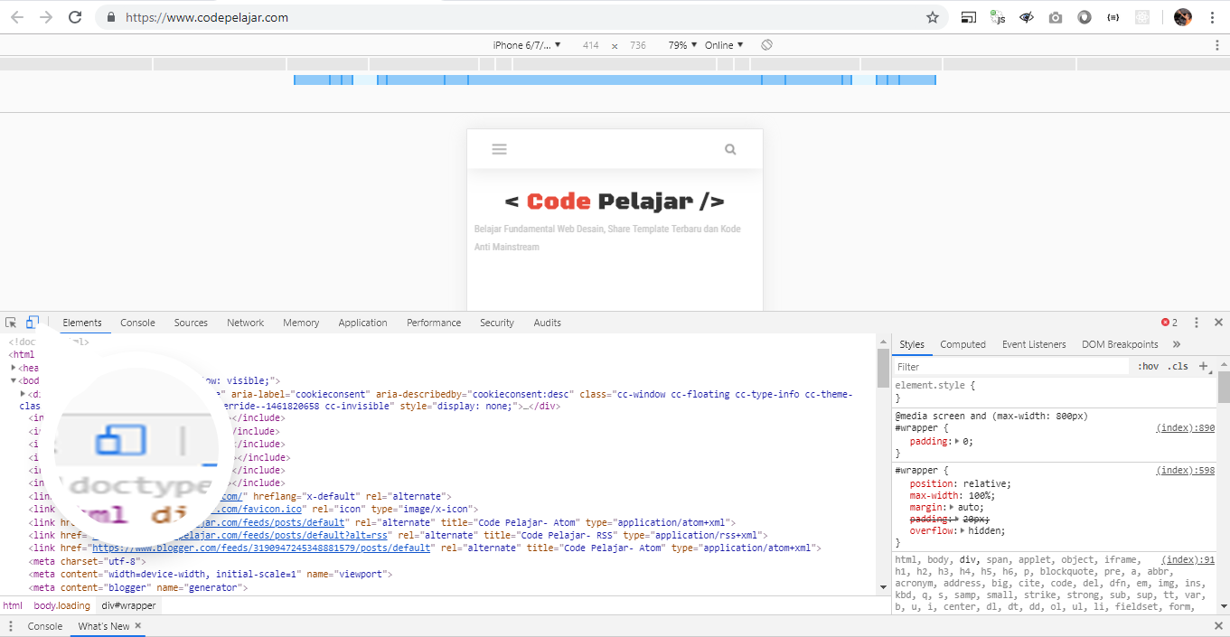Expand the padding 0 shorthand triangle
Screen dimensions: 1230x637
(x=958, y=442)
